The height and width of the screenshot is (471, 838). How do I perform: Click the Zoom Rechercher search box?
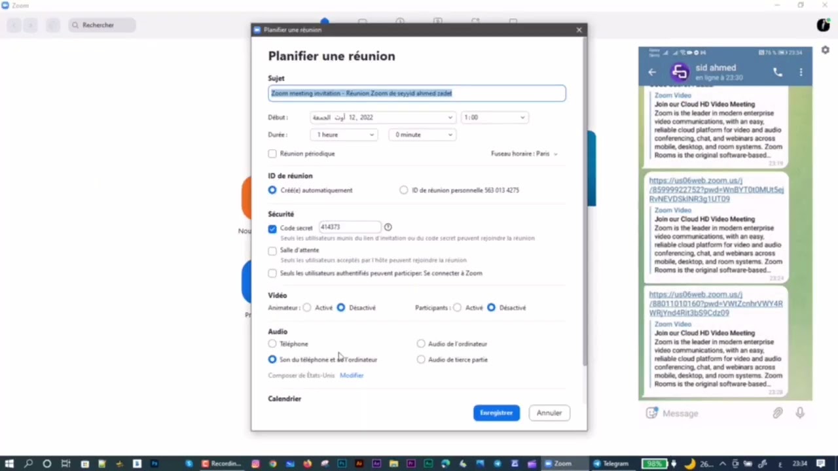click(x=101, y=25)
